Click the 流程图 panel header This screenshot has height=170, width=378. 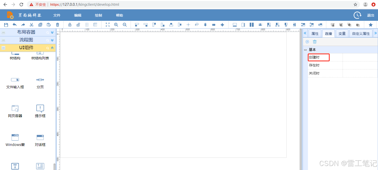point(28,40)
